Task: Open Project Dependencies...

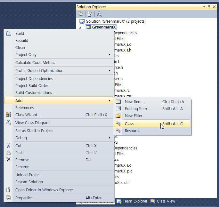Action: point(59,79)
